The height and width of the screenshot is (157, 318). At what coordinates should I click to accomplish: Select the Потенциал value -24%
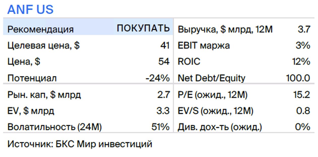[157, 78]
